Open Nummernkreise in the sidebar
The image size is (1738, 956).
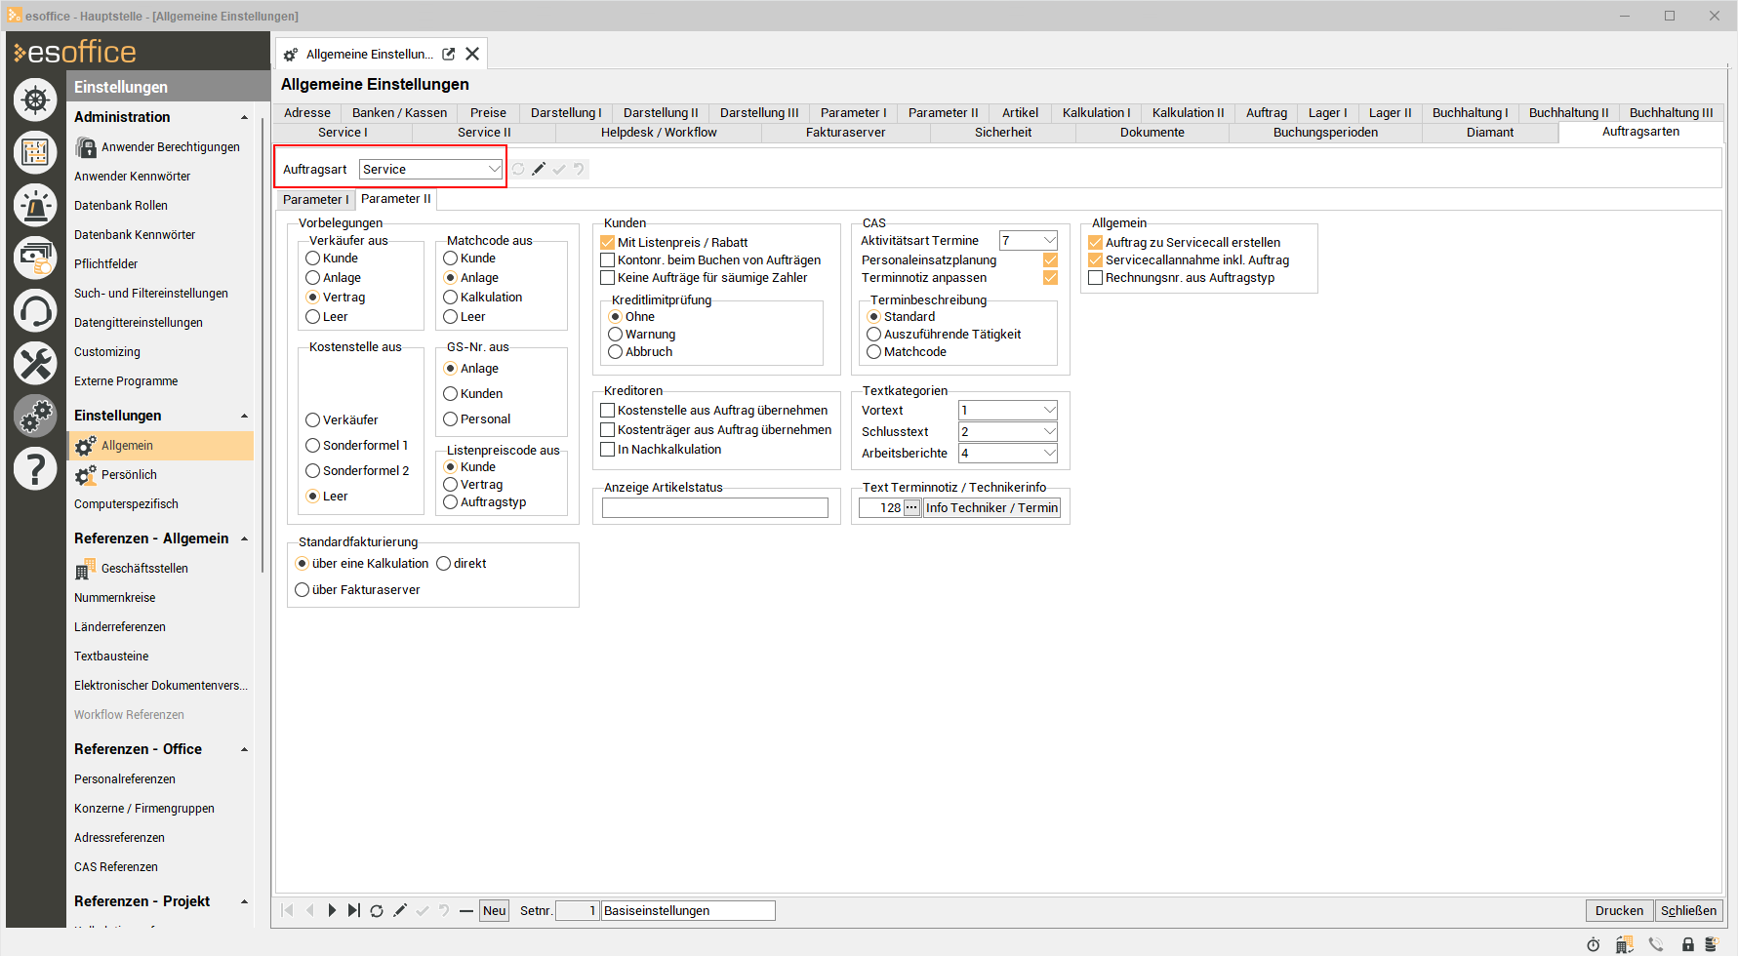(x=114, y=598)
